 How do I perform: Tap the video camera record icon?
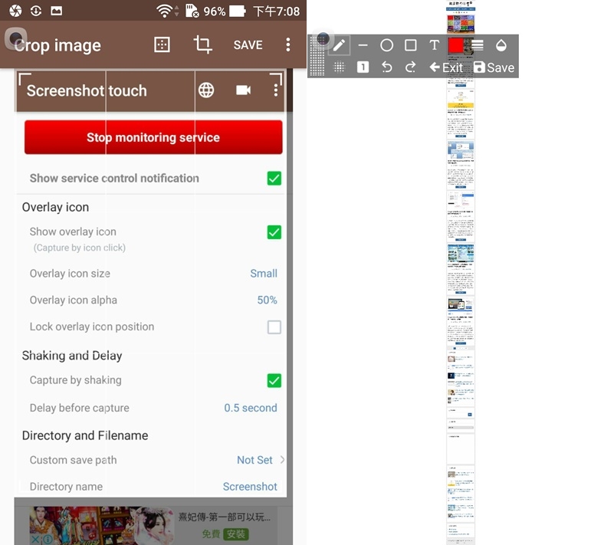click(243, 90)
